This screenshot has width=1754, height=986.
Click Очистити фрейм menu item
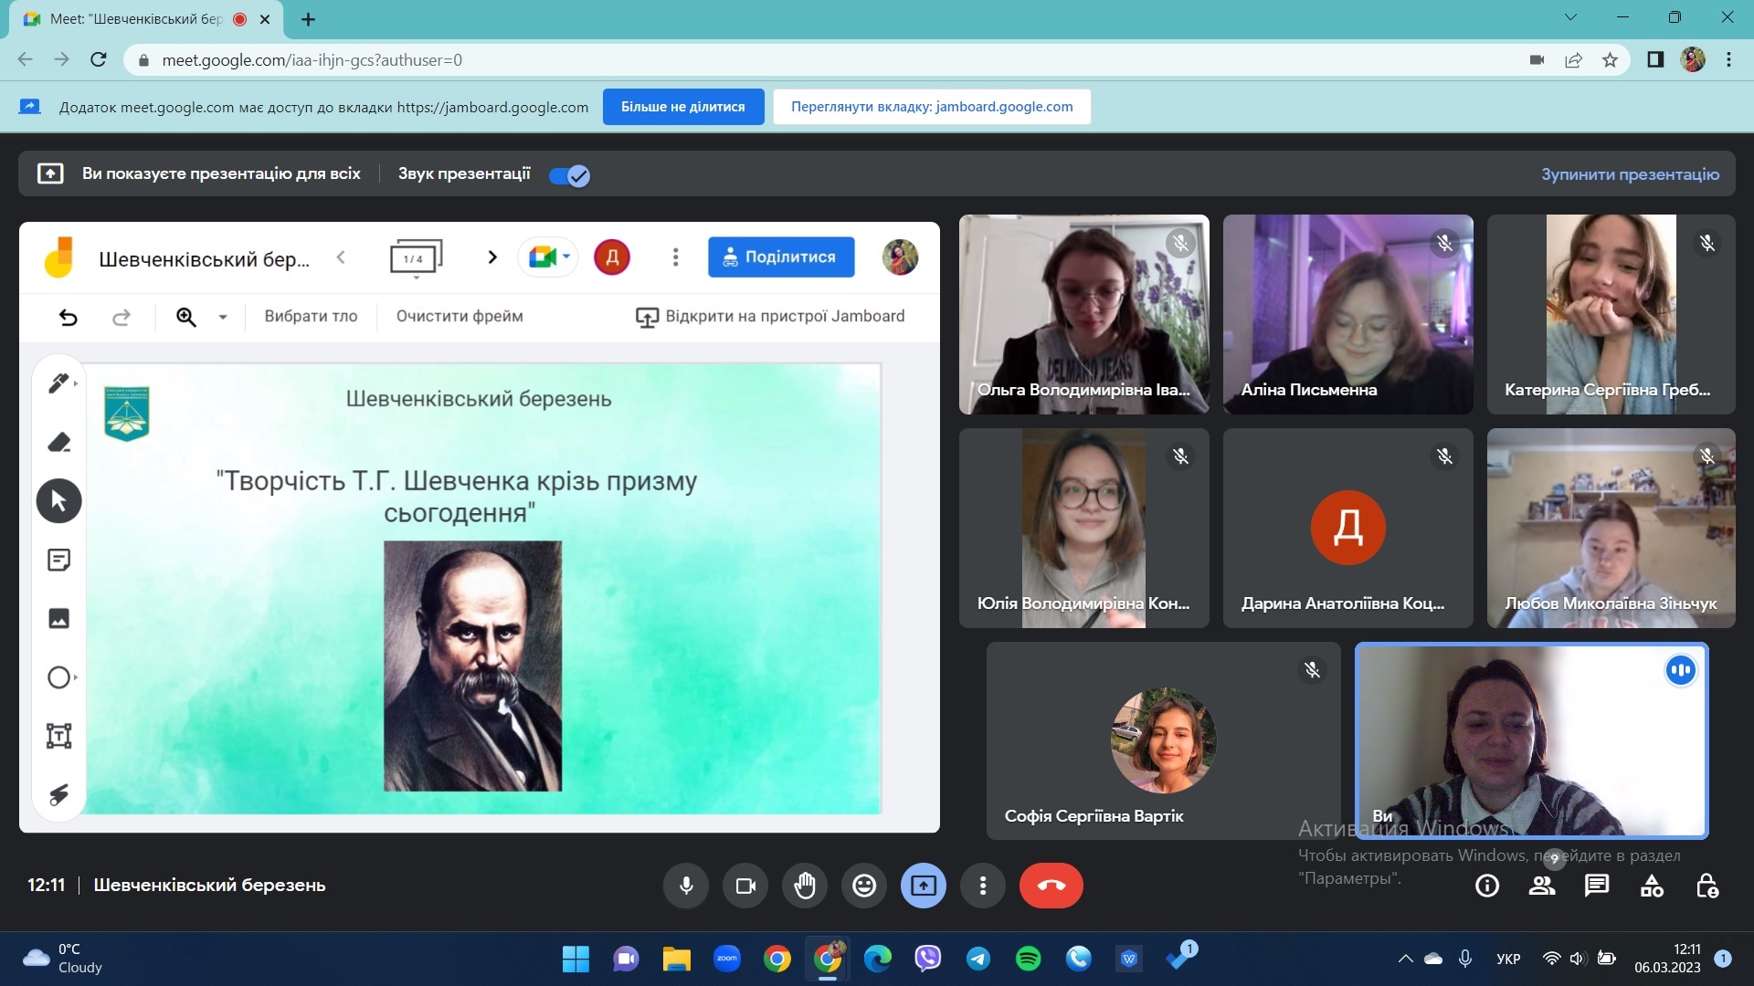click(x=460, y=316)
